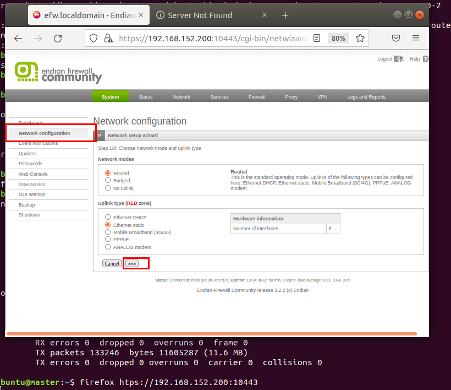The image size is (451, 390).
Task: Select ANALOG modem uplink type
Action: 108,247
